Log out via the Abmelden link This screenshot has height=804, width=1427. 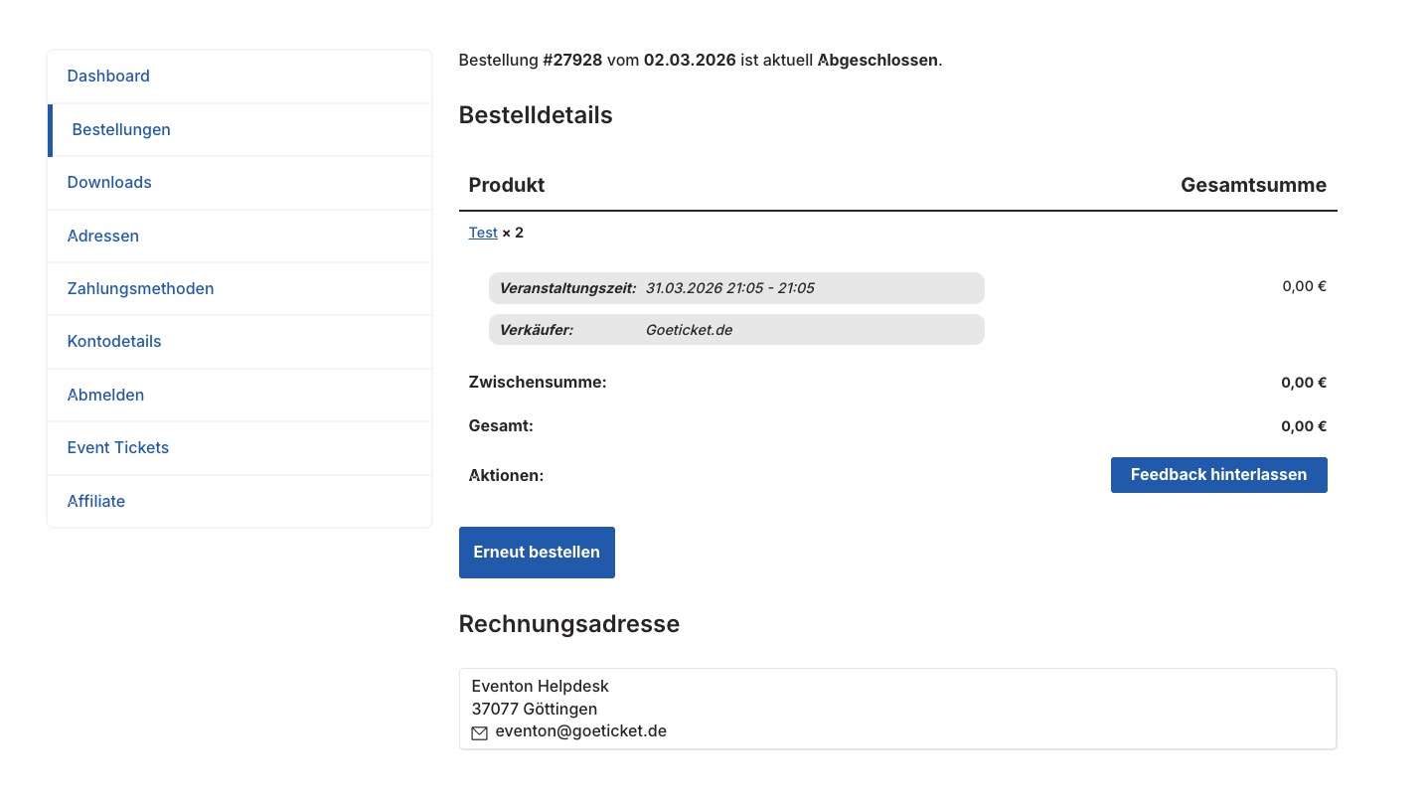tap(105, 396)
